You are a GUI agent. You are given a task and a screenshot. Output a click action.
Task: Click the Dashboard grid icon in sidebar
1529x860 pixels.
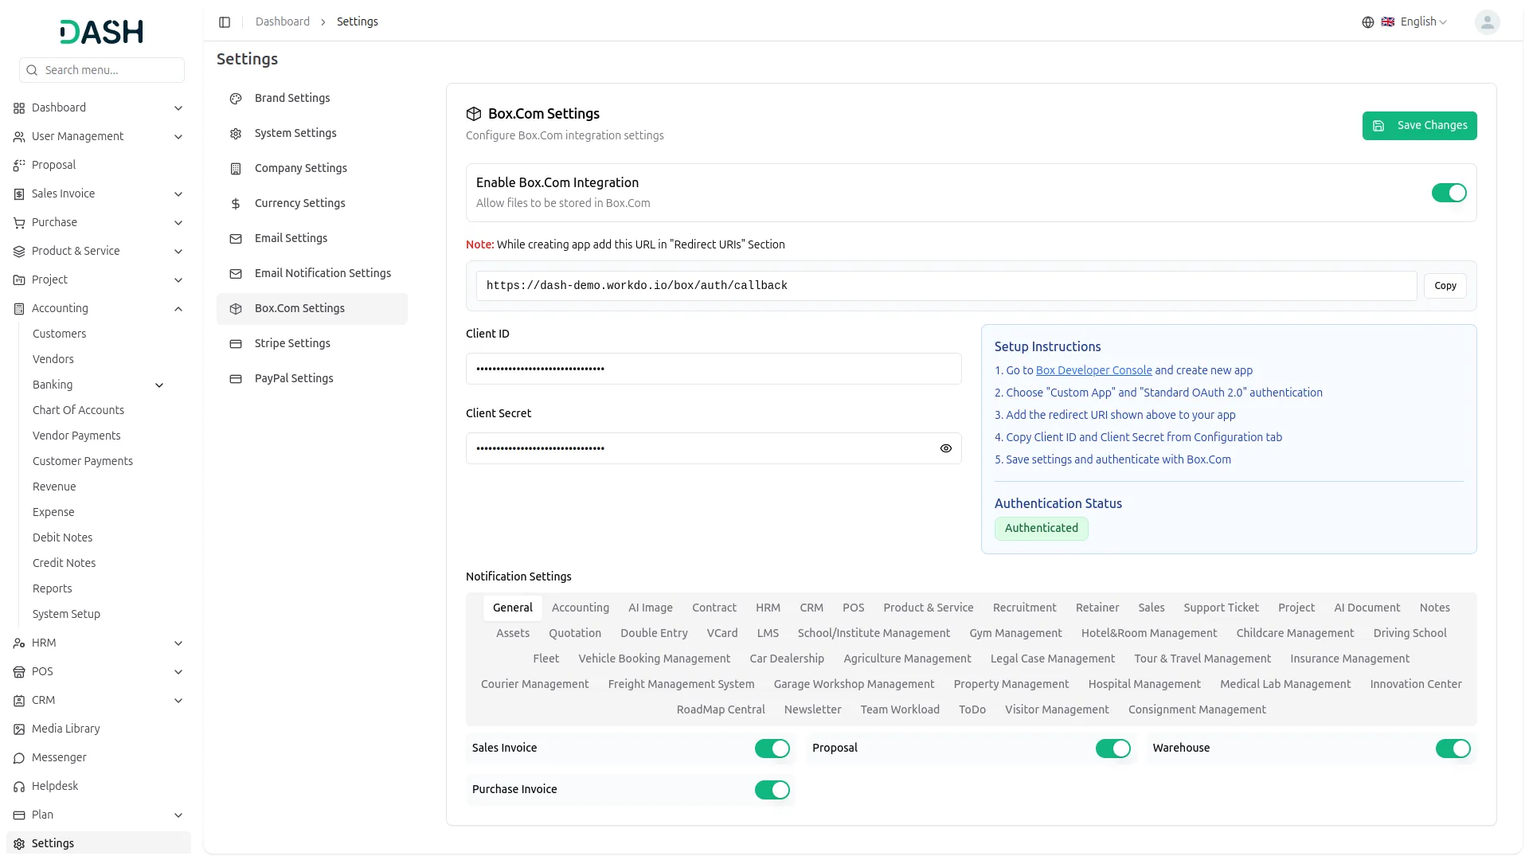19,108
